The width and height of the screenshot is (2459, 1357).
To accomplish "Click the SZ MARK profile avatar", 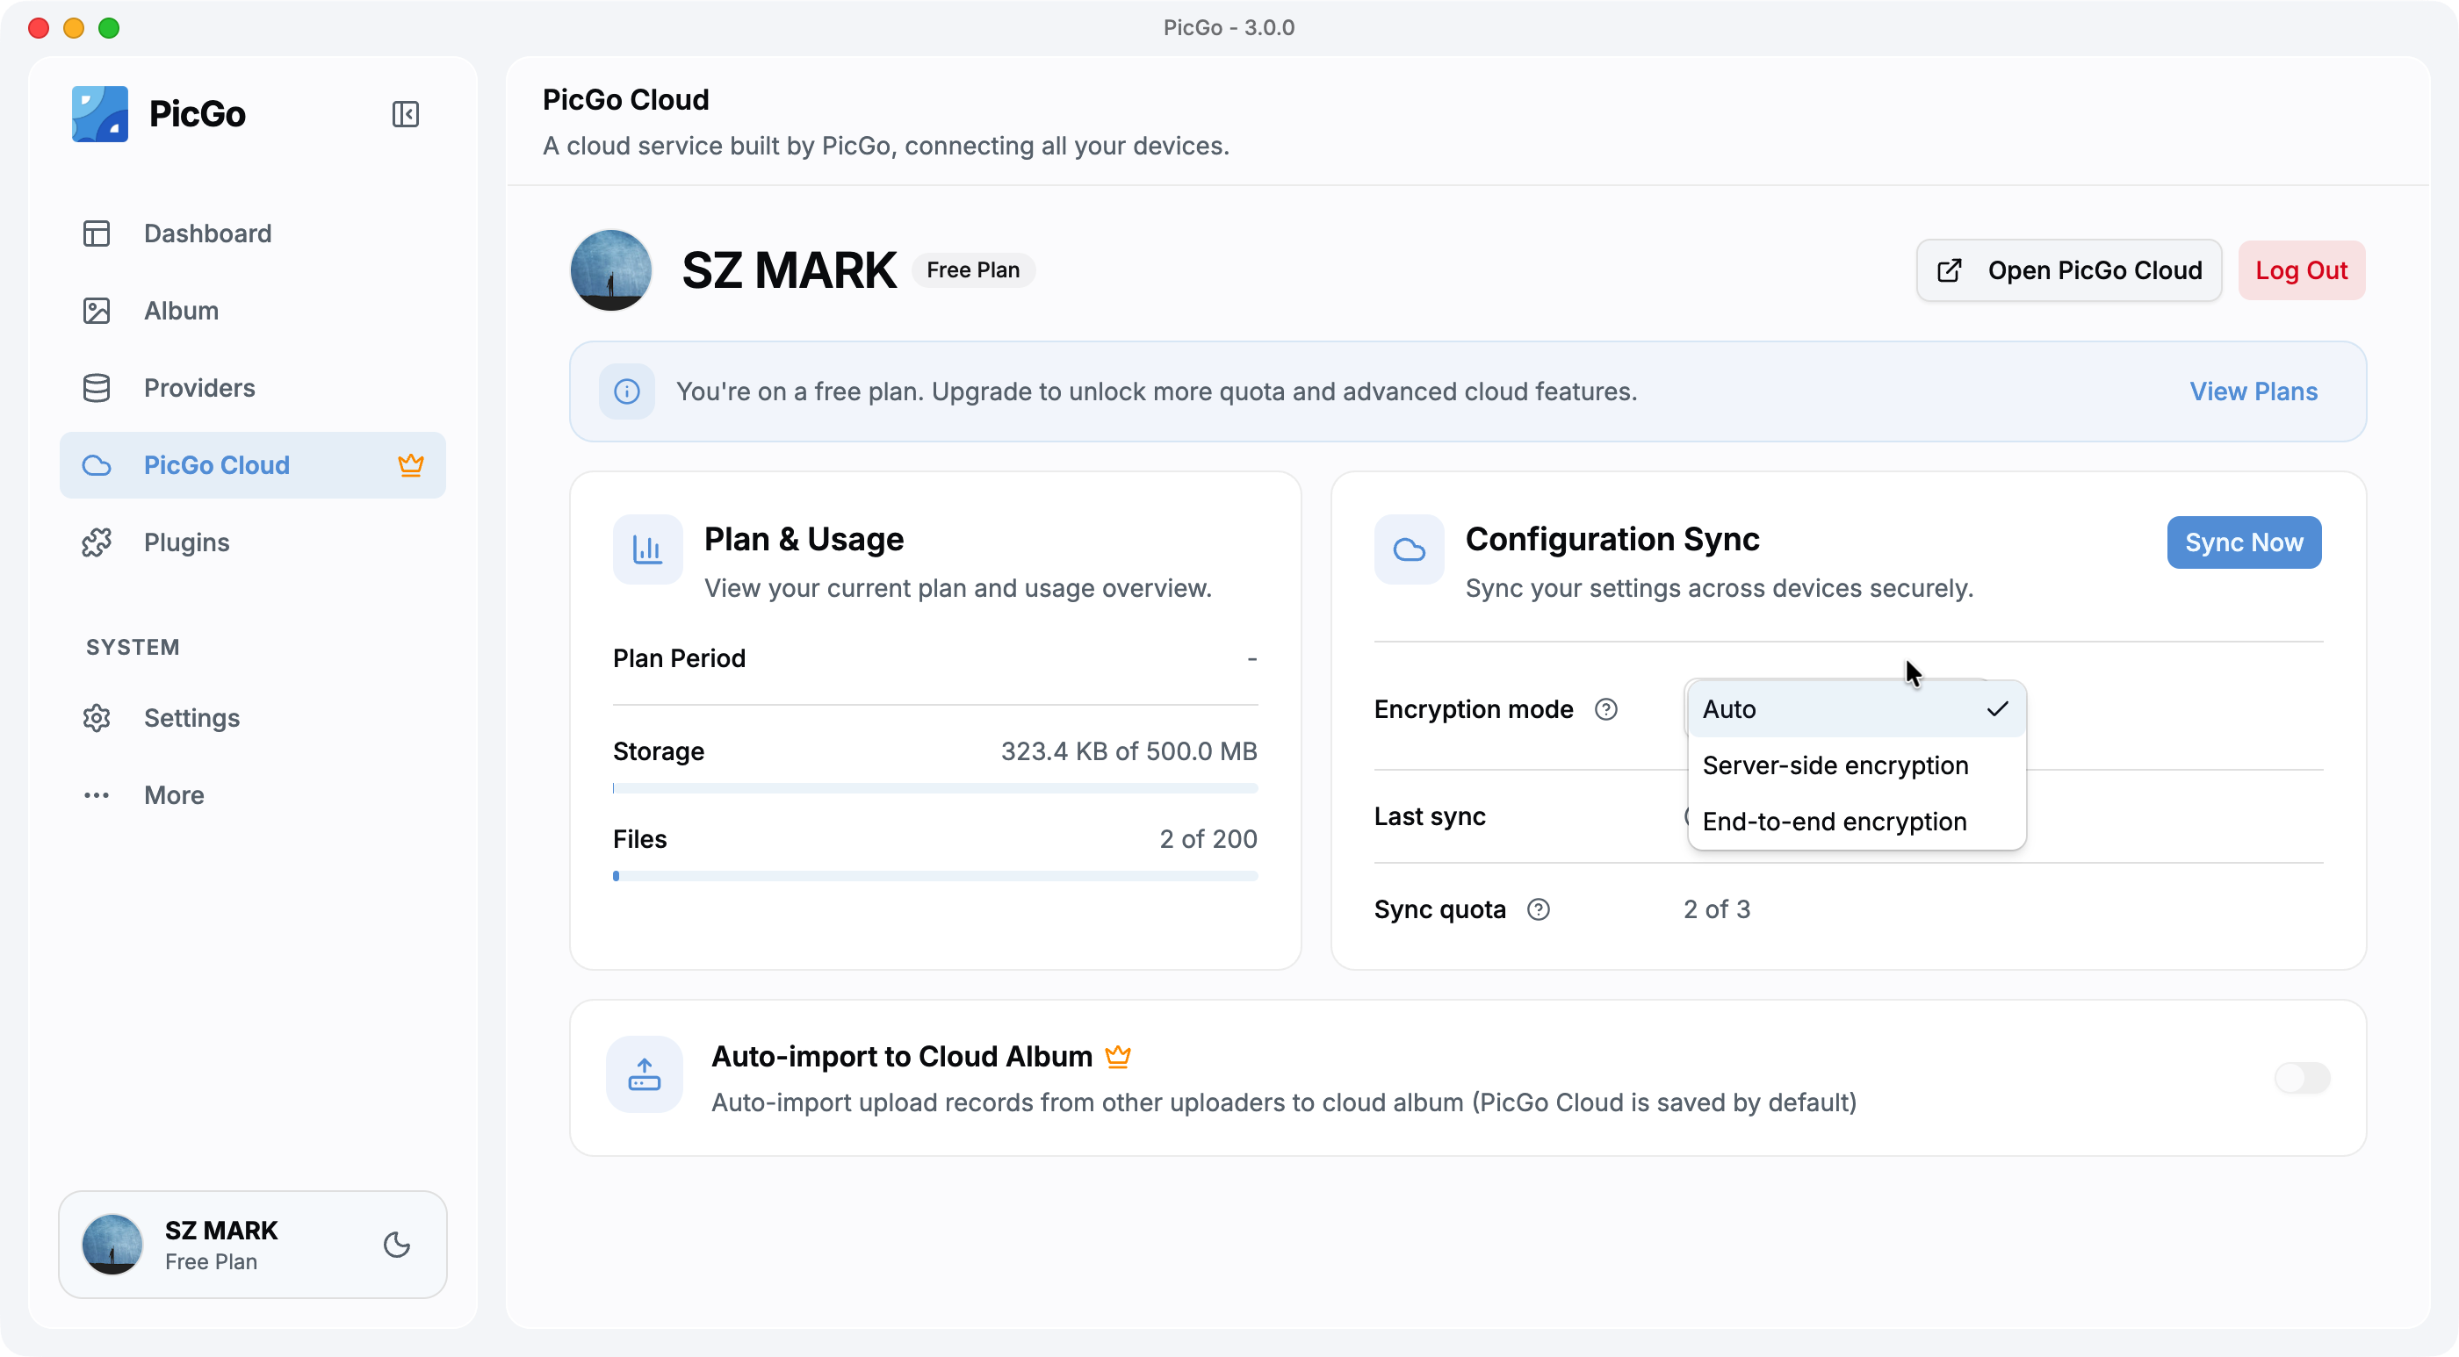I will (x=611, y=270).
